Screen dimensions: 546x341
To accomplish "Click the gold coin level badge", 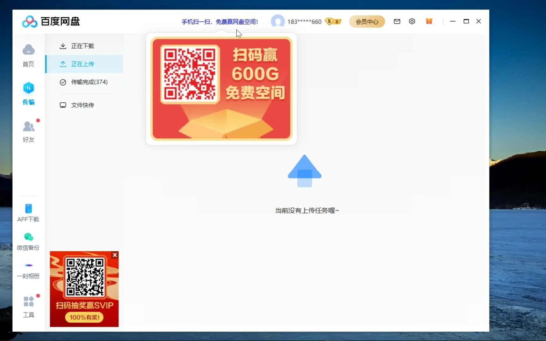I will tap(333, 21).
